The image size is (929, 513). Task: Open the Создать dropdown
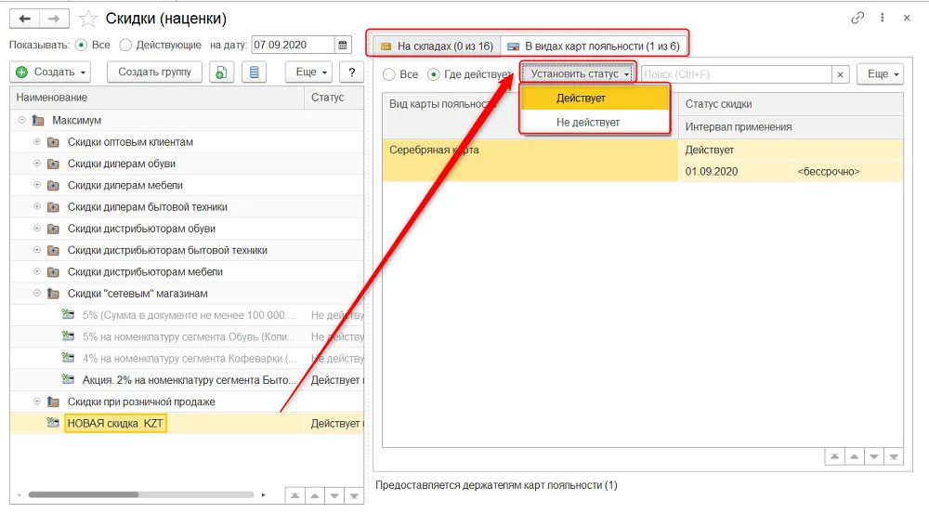tap(50, 72)
